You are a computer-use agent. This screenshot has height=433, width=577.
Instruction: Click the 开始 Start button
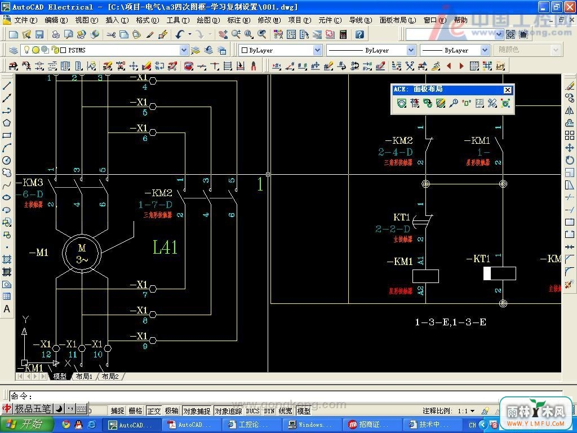point(27,425)
